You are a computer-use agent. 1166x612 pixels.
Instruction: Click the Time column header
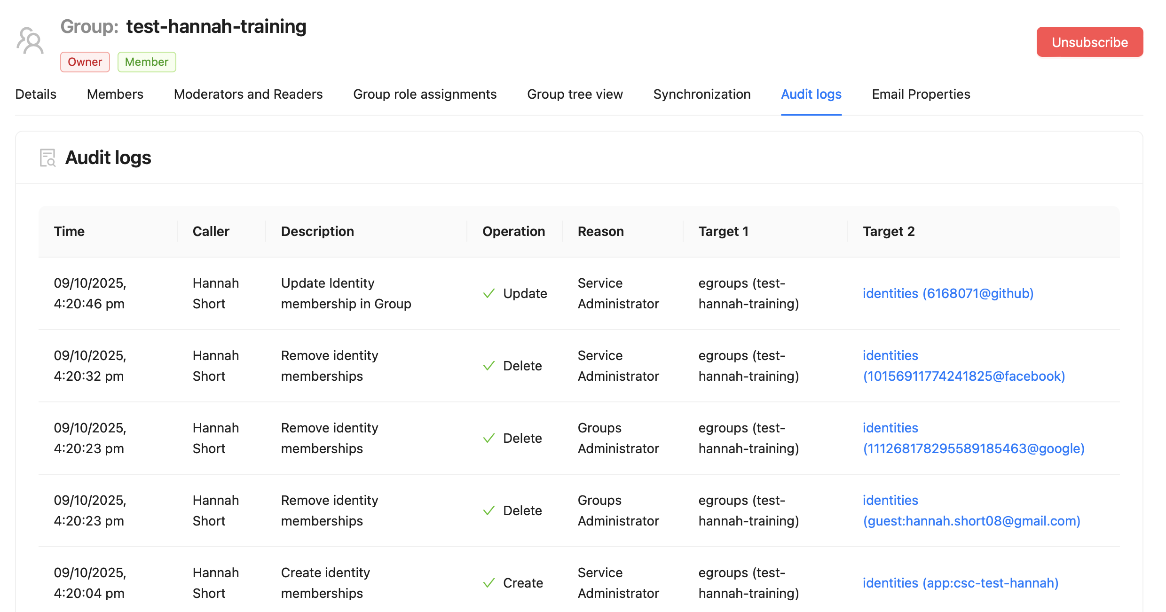(69, 231)
